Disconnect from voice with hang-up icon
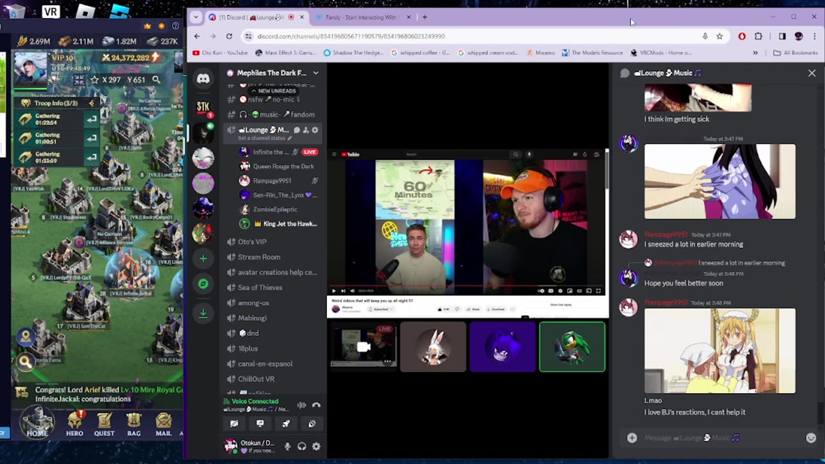The width and height of the screenshot is (825, 464). pos(316,405)
